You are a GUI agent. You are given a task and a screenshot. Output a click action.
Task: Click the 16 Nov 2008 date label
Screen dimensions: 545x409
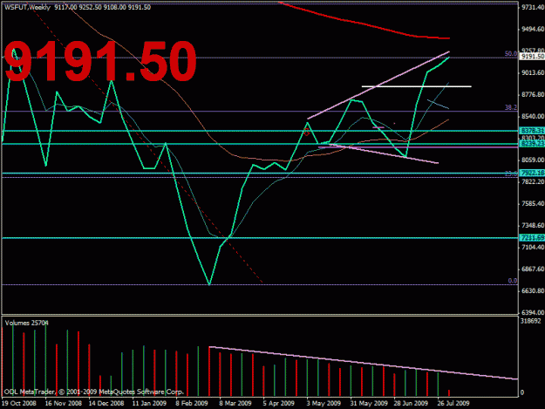[x=64, y=403]
